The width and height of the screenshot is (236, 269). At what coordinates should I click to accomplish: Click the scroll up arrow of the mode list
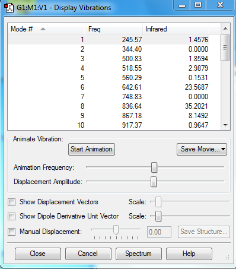225,29
